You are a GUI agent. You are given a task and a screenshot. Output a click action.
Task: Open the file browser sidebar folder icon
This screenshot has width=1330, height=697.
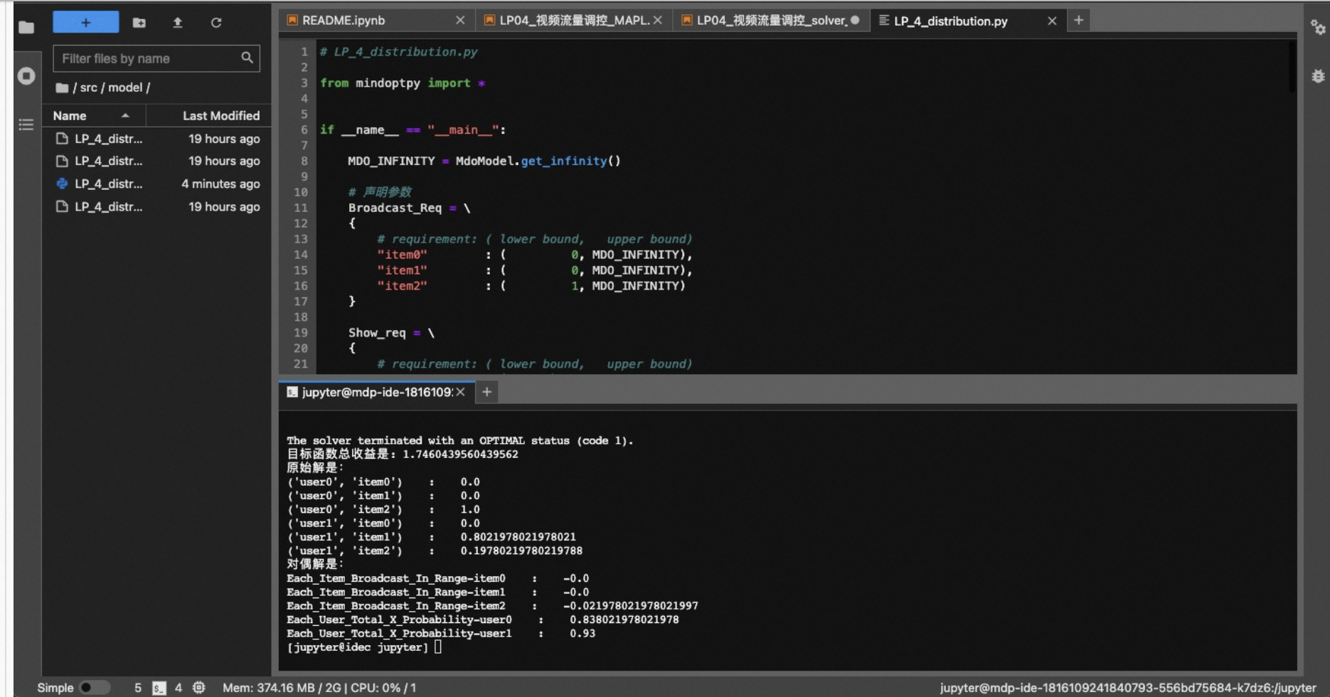point(26,27)
